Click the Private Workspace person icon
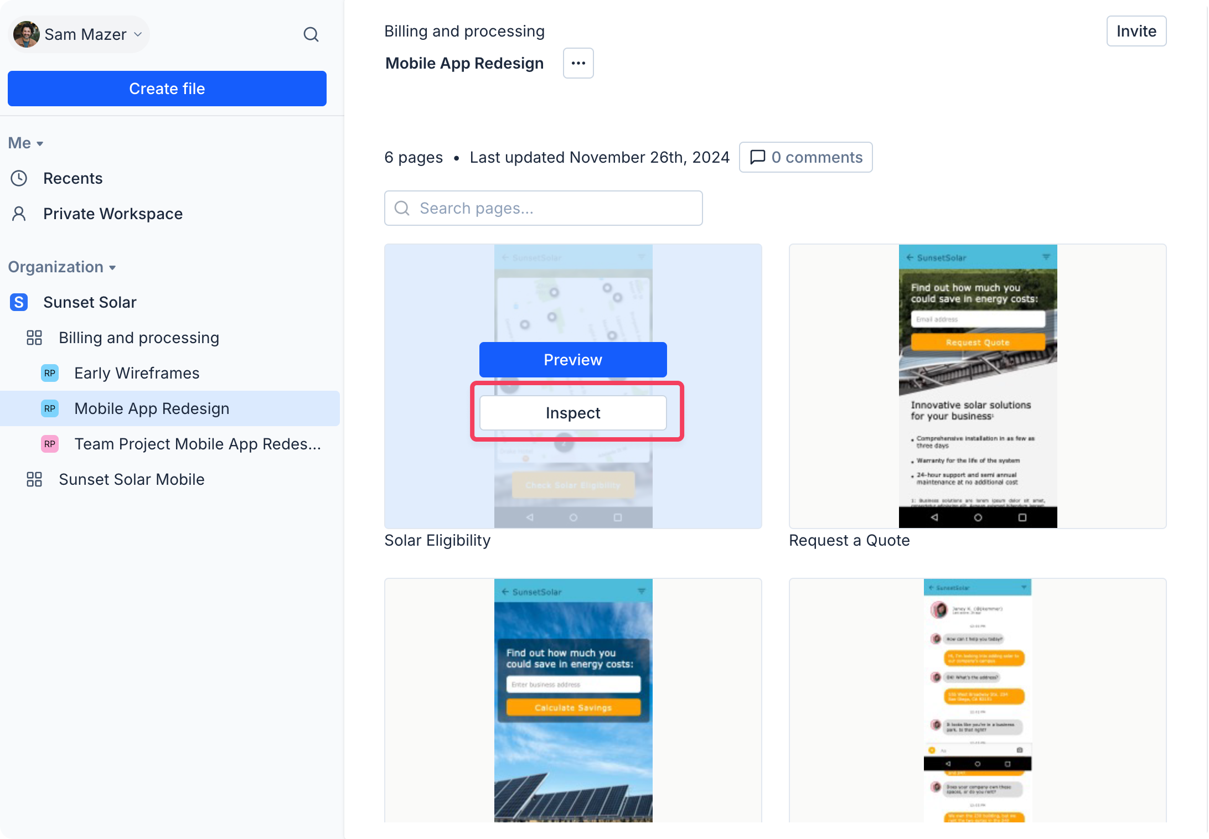The height and width of the screenshot is (839, 1209). click(19, 214)
